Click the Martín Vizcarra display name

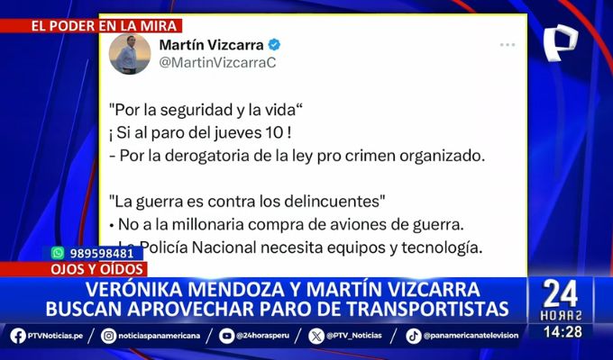[x=211, y=45]
